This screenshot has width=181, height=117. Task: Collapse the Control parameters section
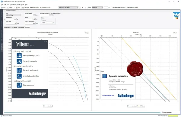click(4, 11)
